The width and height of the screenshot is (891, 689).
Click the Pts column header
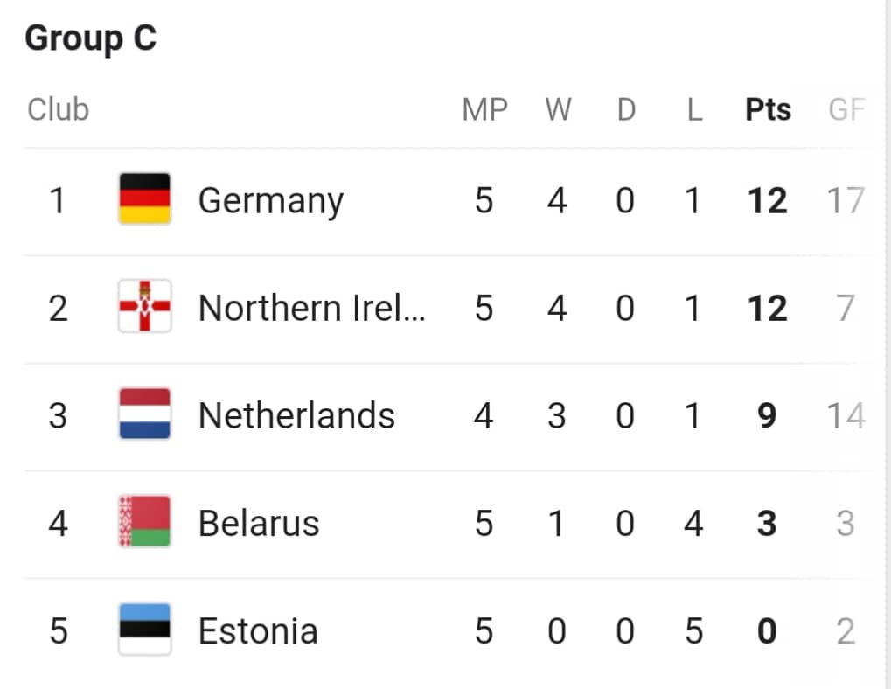[x=768, y=109]
